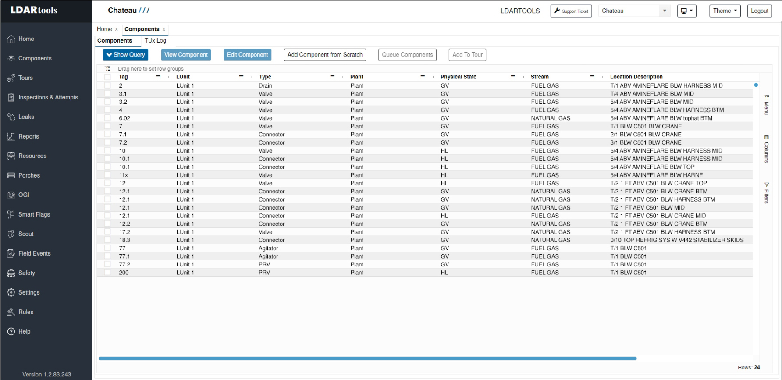Open Smart Flags from the sidebar icon
782x380 pixels.
point(11,214)
